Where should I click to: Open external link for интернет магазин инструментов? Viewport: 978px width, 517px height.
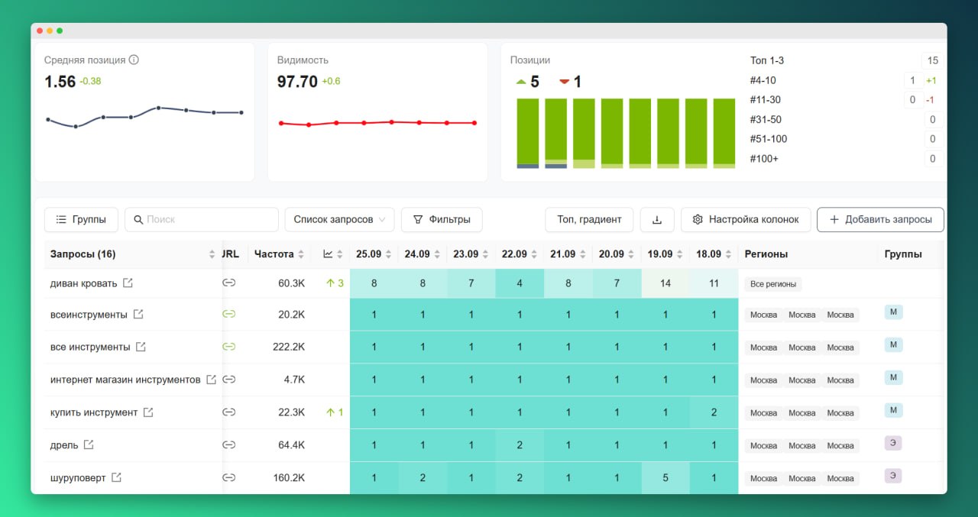click(x=211, y=380)
